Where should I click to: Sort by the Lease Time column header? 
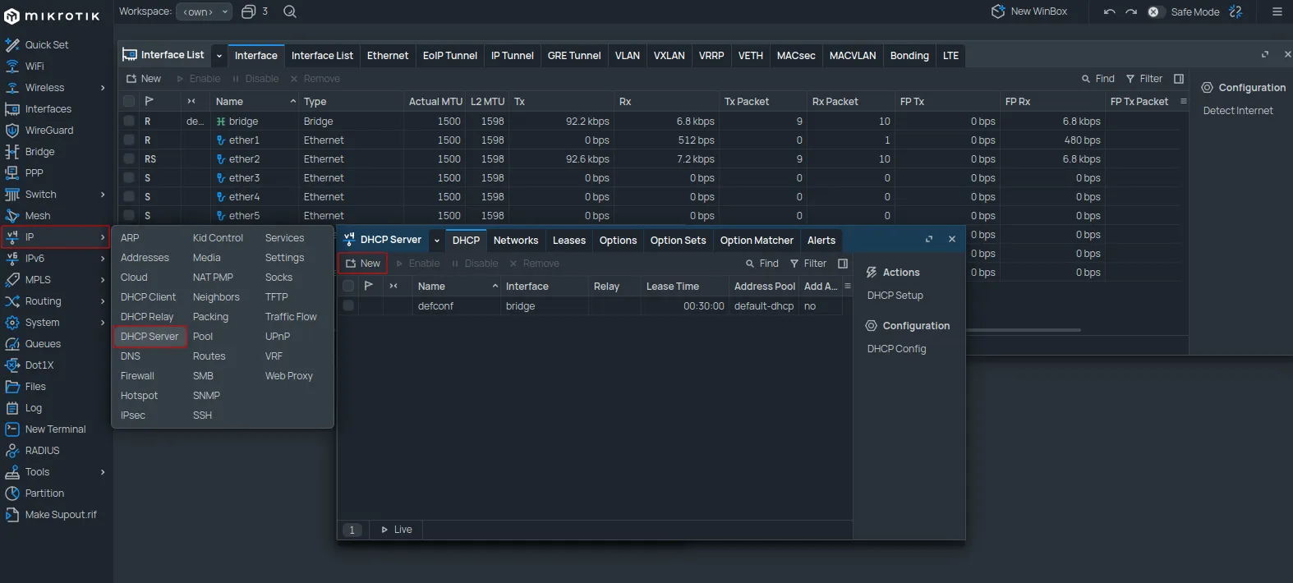click(672, 287)
